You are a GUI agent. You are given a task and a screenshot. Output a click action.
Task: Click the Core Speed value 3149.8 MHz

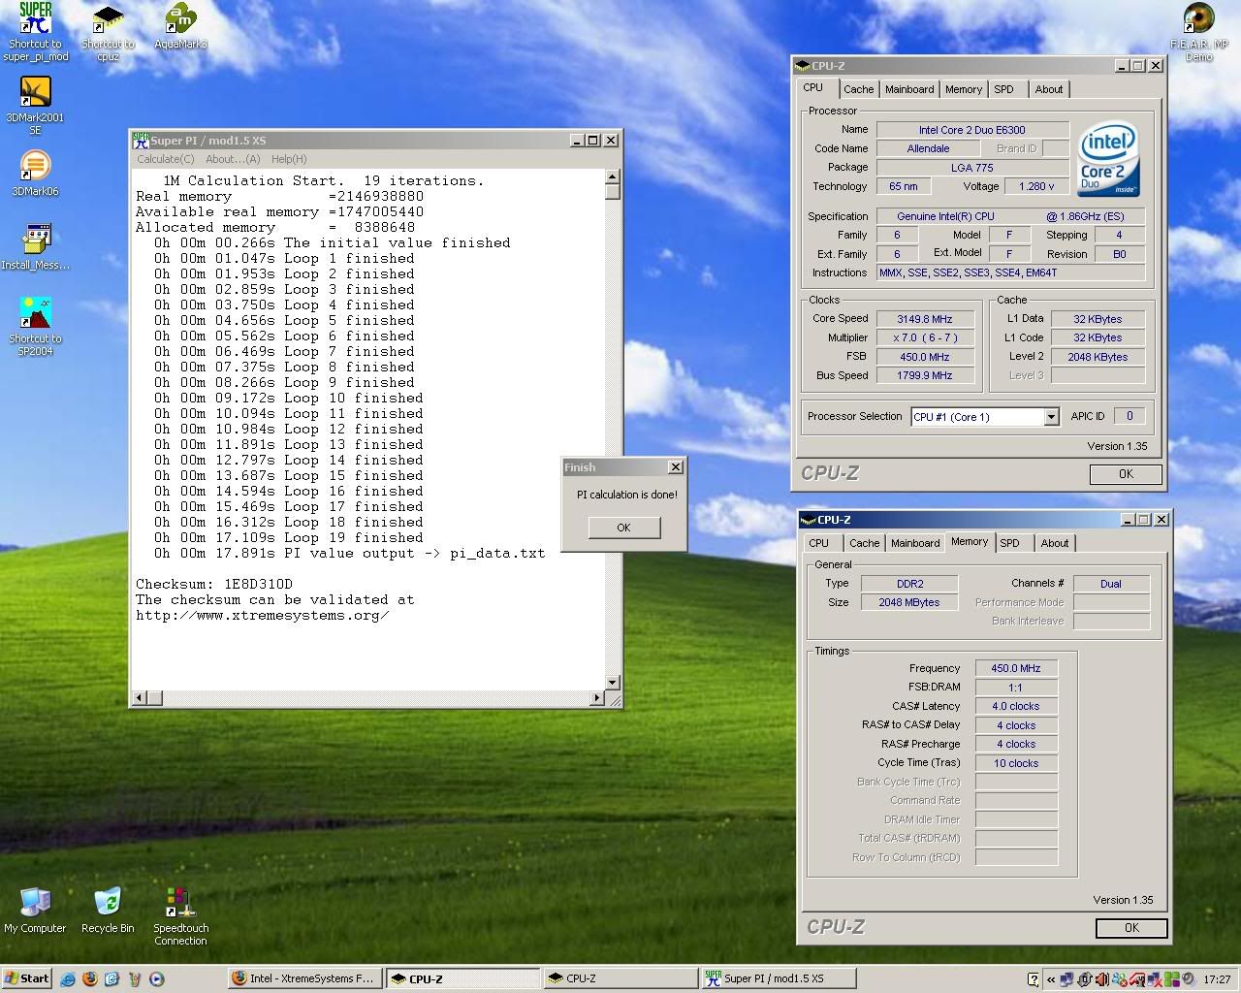[925, 319]
